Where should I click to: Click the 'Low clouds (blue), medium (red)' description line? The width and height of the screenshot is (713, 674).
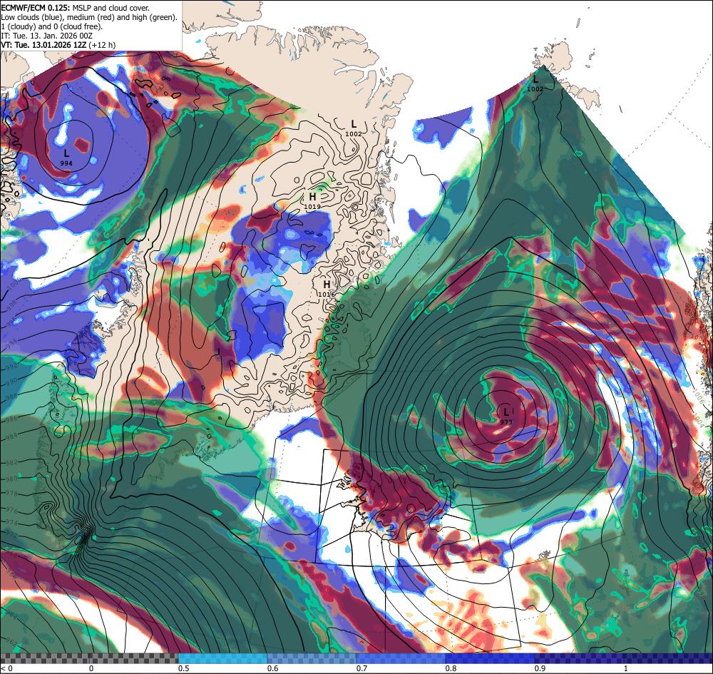[x=89, y=17]
